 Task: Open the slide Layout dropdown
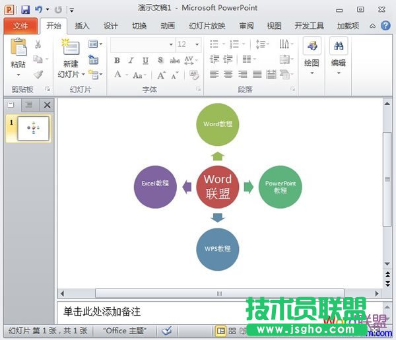click(95, 44)
